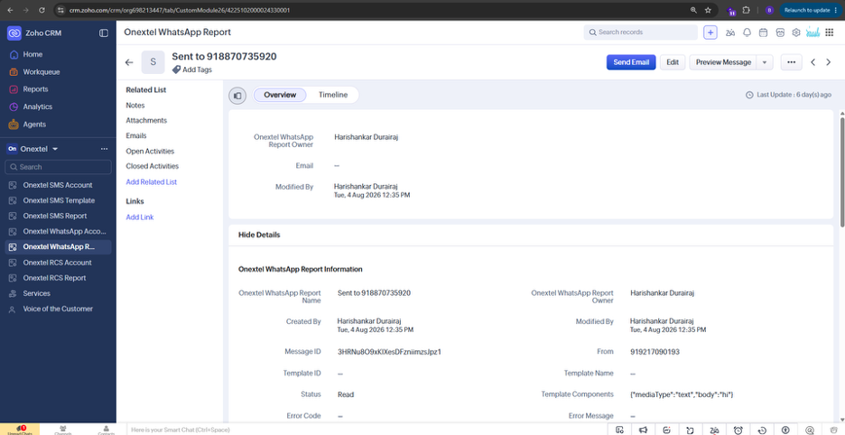This screenshot has height=435, width=845.
Task: Bookmark page with the star icon
Action: coord(708,10)
